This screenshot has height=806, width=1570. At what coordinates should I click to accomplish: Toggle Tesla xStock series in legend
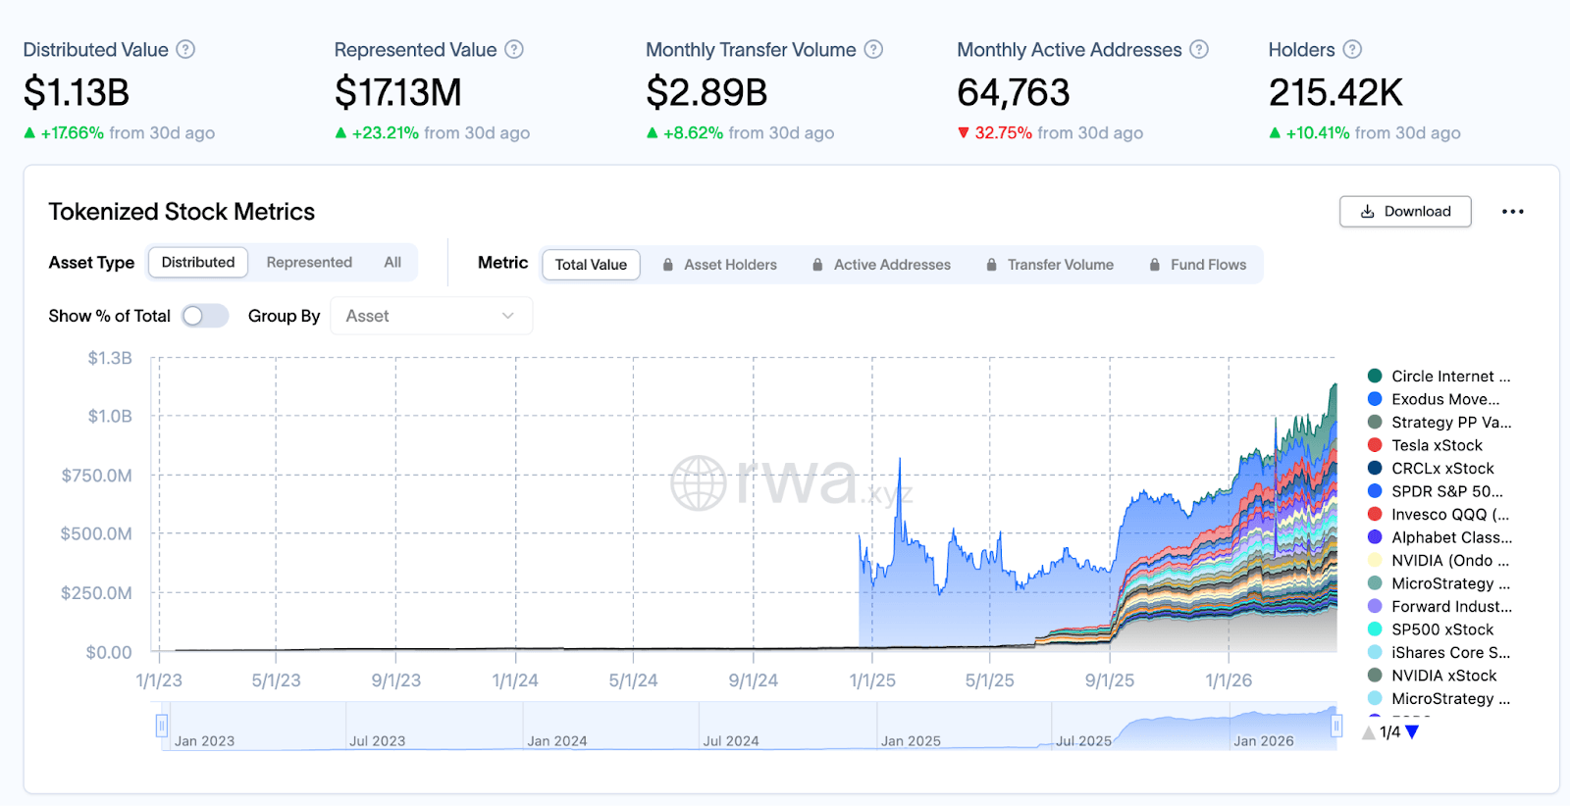point(1437,445)
